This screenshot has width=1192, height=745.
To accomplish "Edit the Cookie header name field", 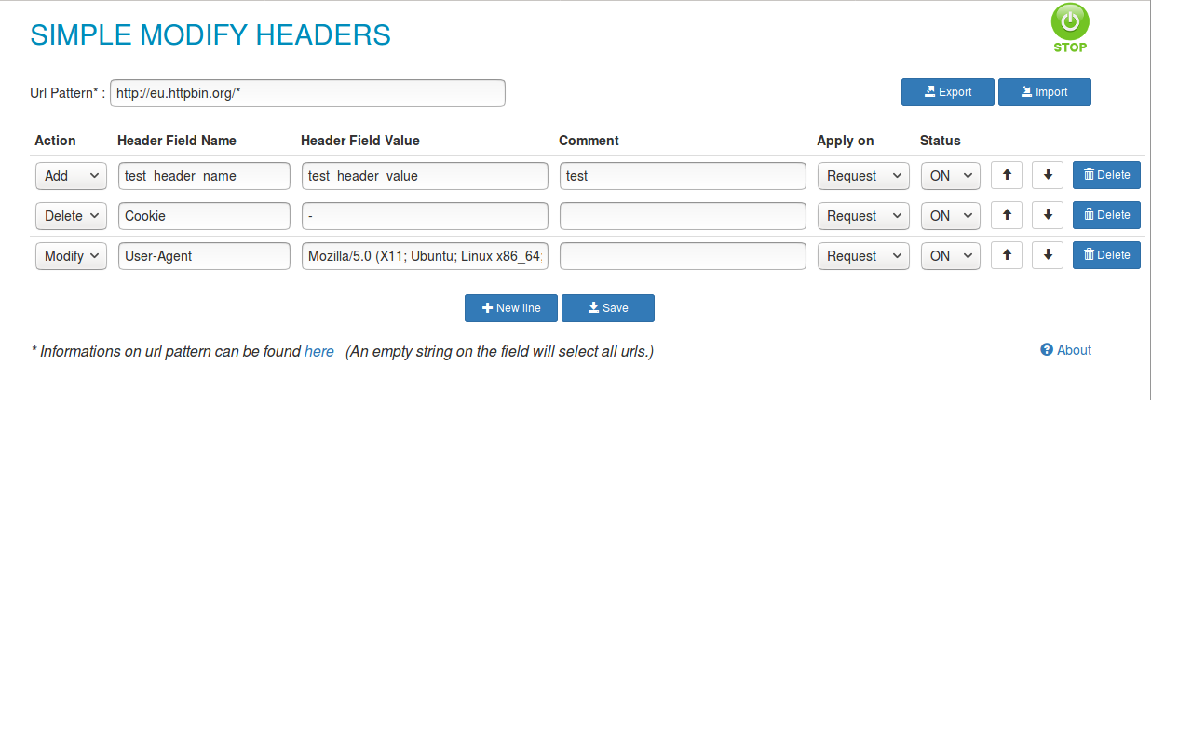I will (204, 216).
